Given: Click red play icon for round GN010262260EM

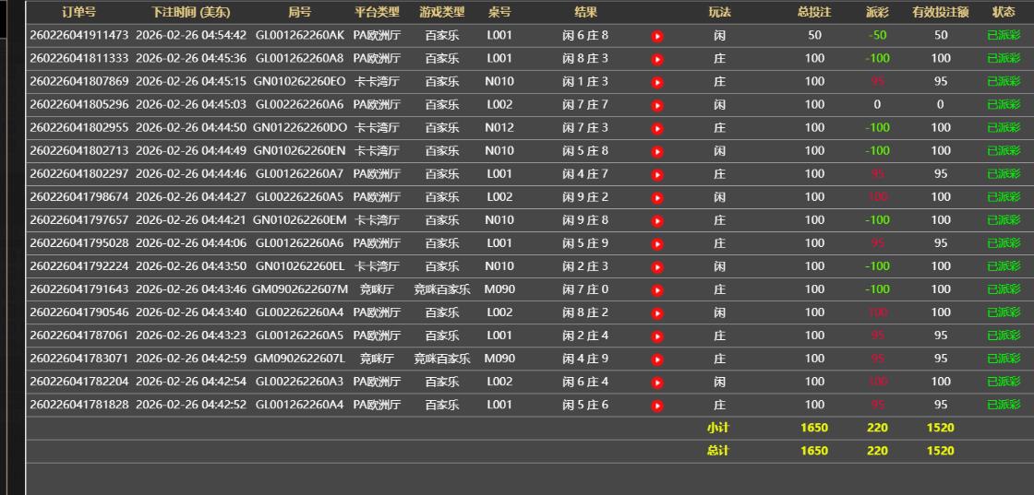Looking at the screenshot, I should (x=657, y=220).
